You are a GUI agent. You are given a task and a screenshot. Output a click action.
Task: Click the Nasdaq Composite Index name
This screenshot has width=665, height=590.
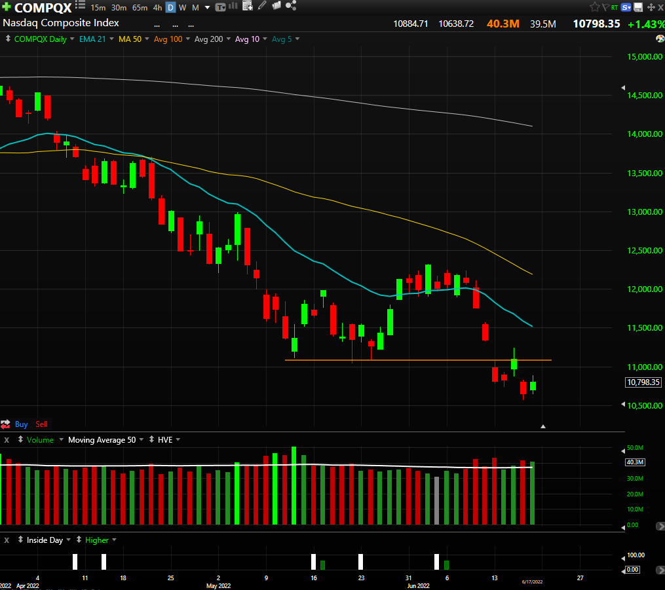coord(61,23)
